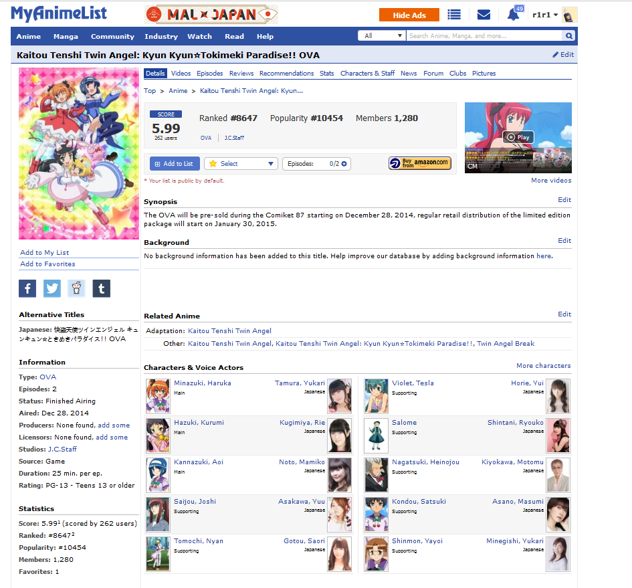
Task: Switch to the Pictures tab
Action: point(484,74)
